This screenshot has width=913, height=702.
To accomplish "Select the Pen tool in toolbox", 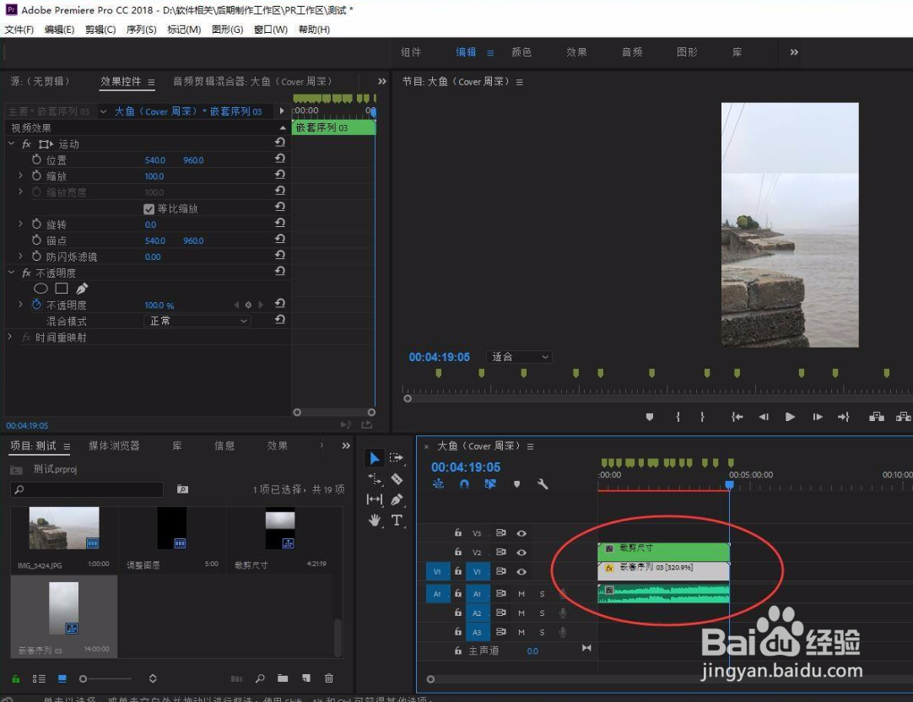I will (397, 499).
